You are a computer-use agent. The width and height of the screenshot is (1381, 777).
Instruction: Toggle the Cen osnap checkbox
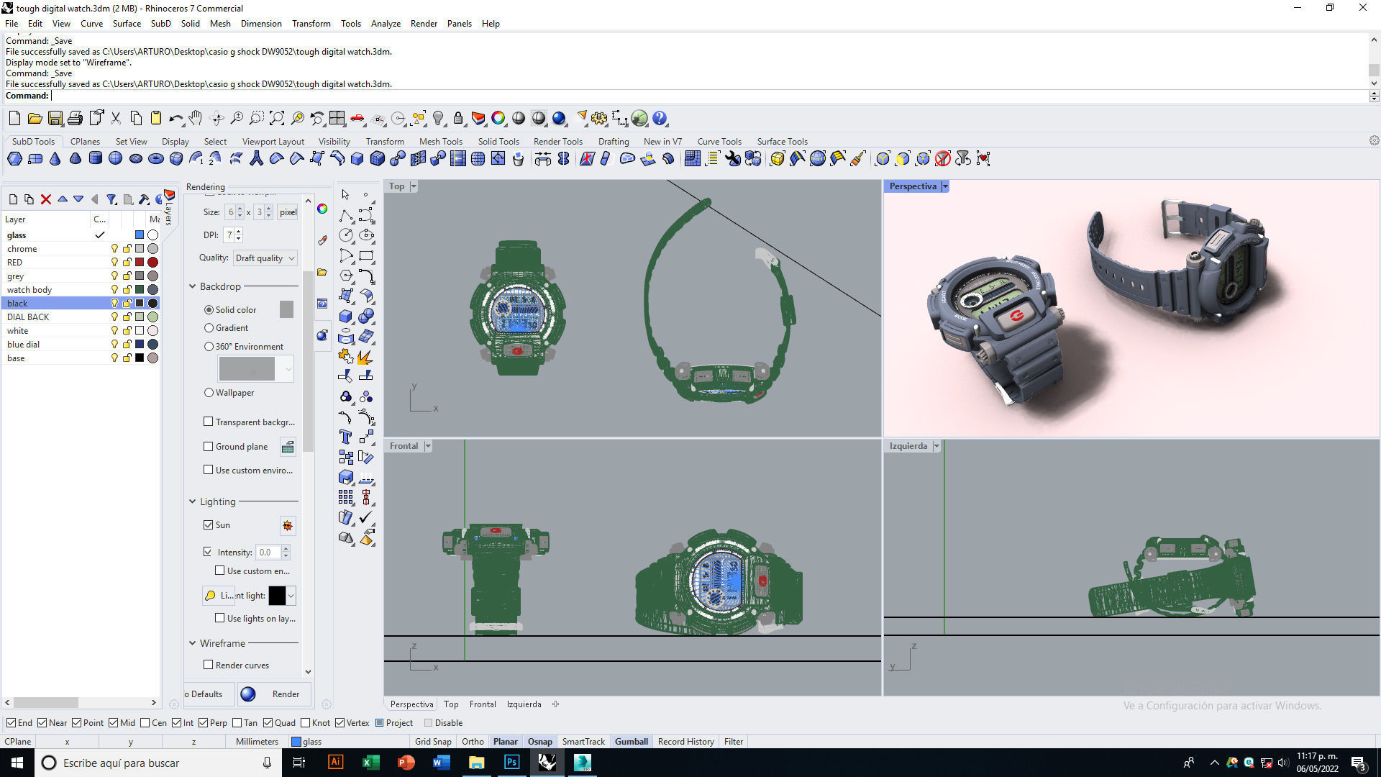coord(145,723)
